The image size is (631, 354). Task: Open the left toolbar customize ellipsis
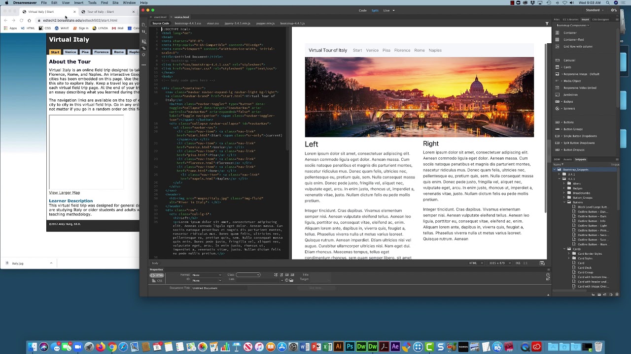point(144,64)
